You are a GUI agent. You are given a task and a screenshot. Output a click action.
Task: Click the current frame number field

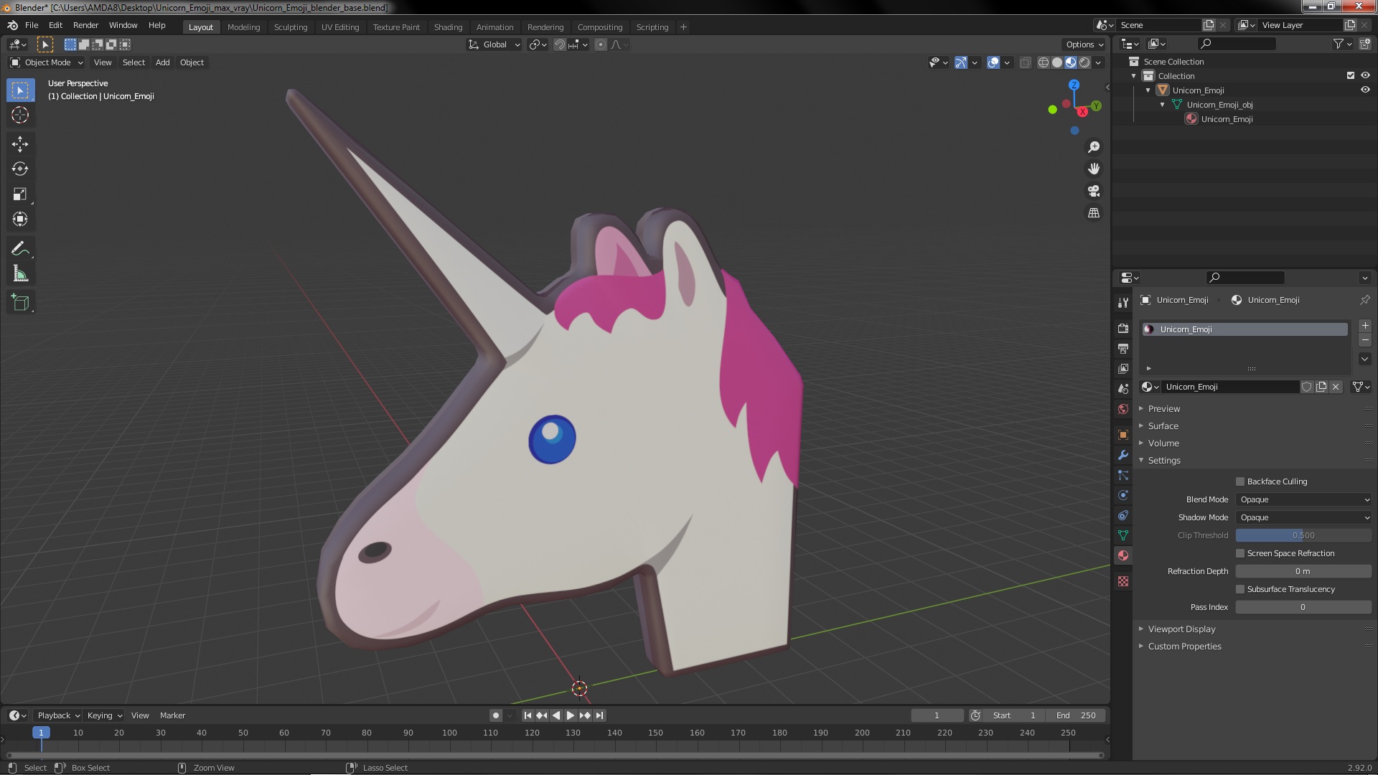(937, 715)
